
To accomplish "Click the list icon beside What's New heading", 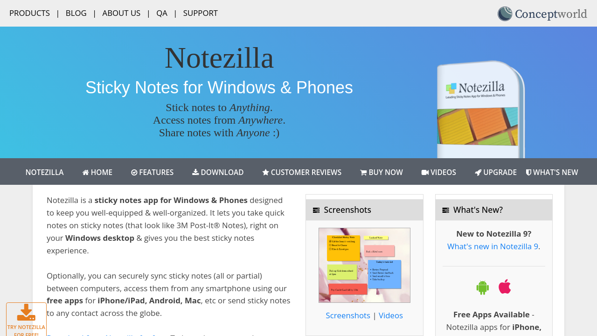I will (445, 210).
